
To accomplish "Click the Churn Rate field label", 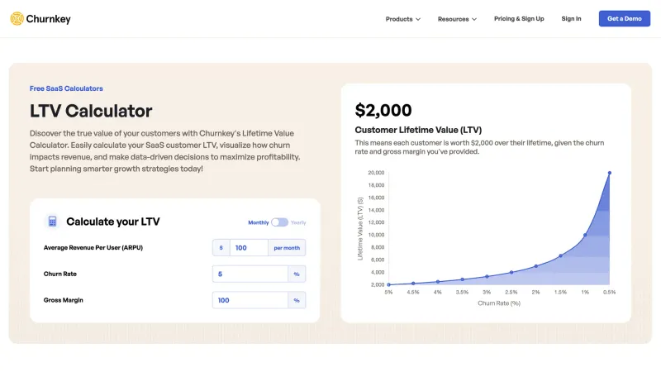I will coord(59,274).
